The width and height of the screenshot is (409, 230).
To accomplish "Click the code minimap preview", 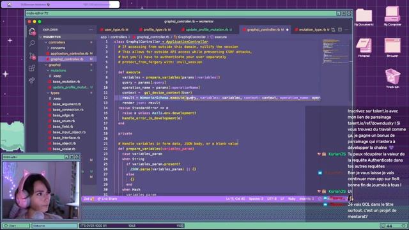I will coord(335,51).
